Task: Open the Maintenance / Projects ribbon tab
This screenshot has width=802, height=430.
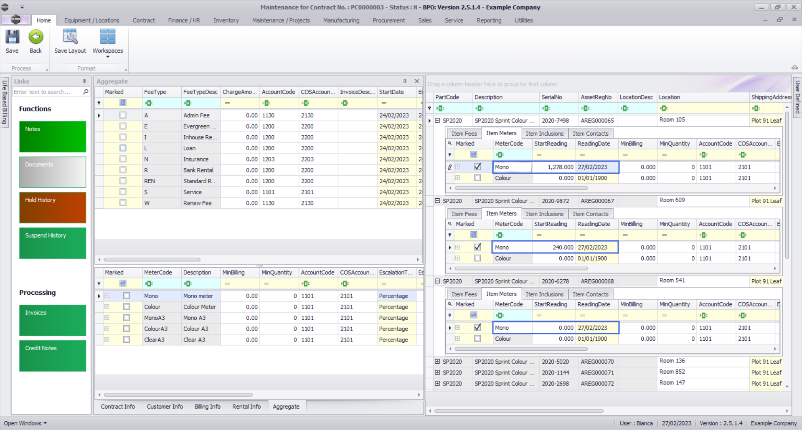Action: point(281,20)
